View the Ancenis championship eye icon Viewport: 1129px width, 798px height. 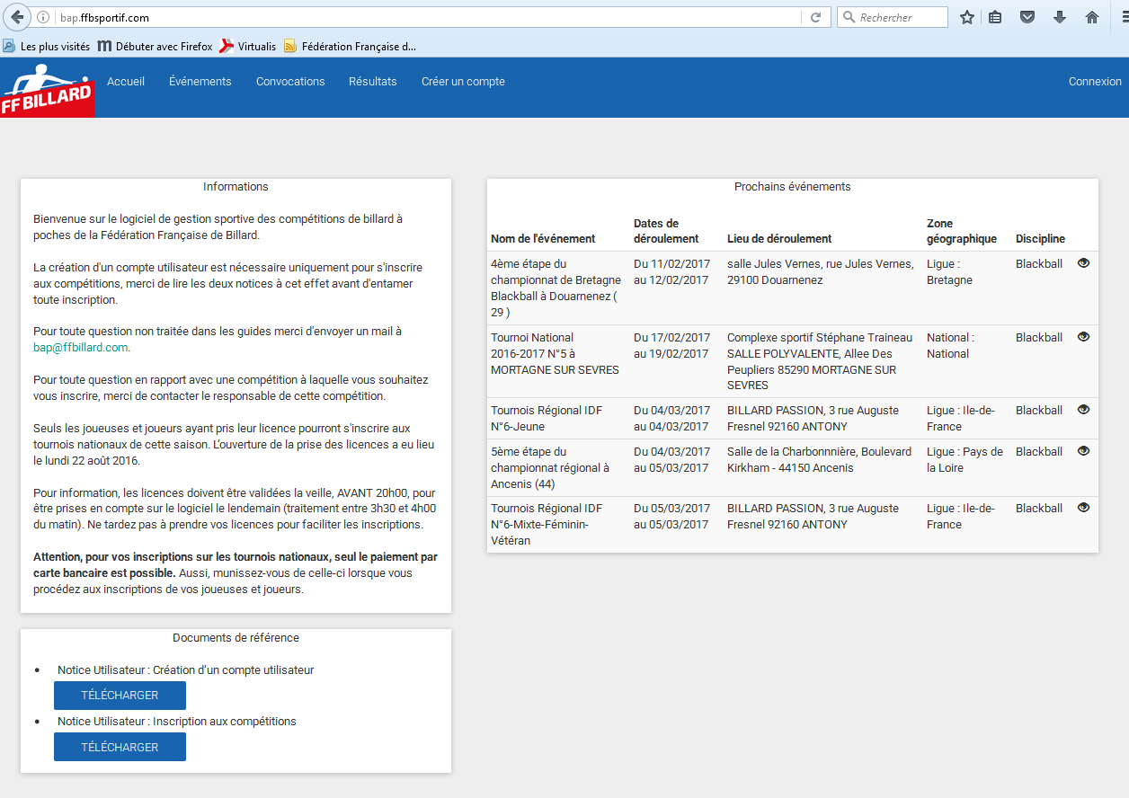(1083, 451)
